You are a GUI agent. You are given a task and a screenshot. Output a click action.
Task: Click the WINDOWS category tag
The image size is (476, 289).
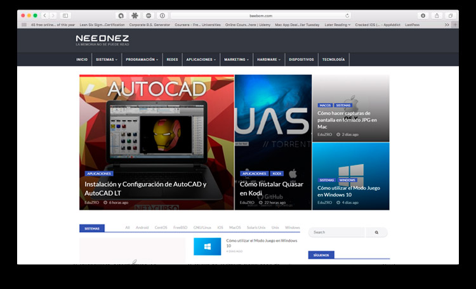[347, 180]
